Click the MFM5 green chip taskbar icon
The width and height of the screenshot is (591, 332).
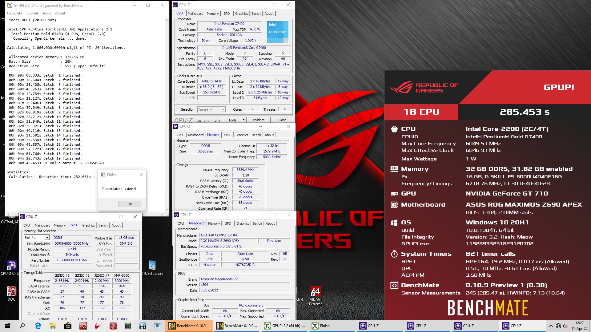(x=128, y=326)
